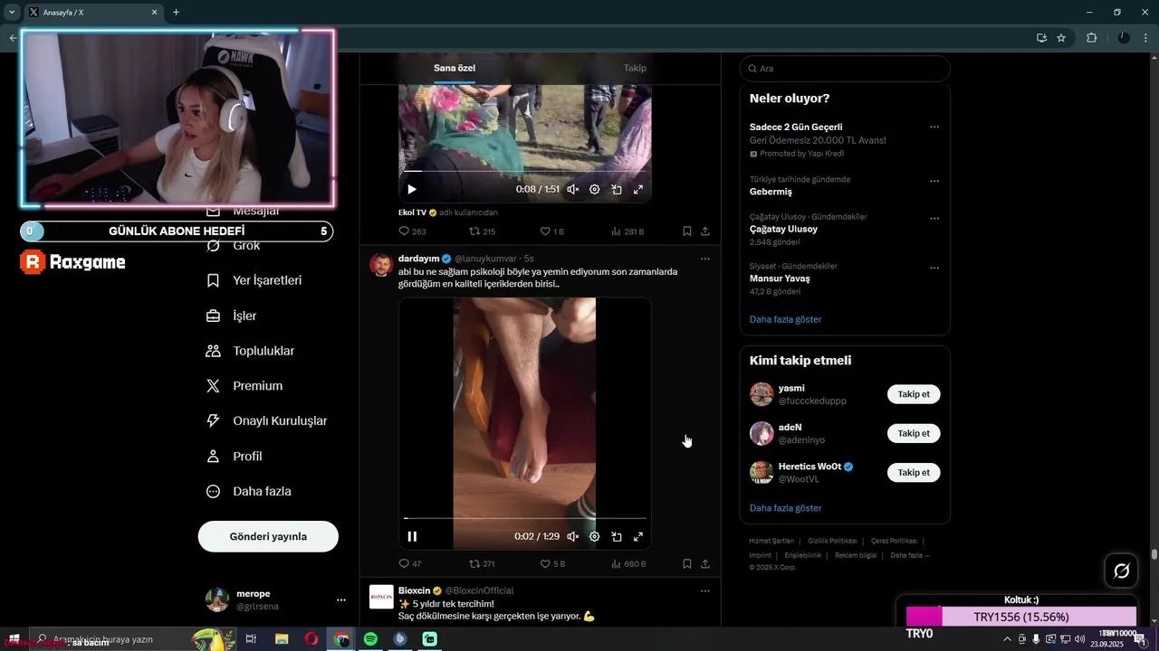
Task: Click the floating Grok button
Action: (1121, 571)
